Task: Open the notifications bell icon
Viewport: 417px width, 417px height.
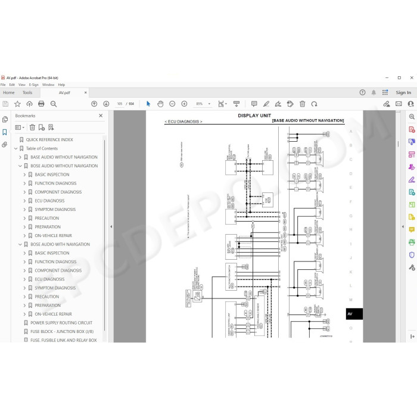Action: (374, 92)
